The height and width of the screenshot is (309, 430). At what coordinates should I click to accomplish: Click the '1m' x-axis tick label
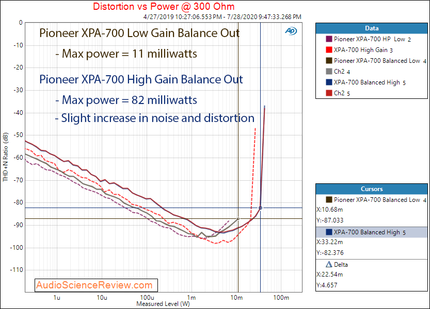click(x=192, y=298)
